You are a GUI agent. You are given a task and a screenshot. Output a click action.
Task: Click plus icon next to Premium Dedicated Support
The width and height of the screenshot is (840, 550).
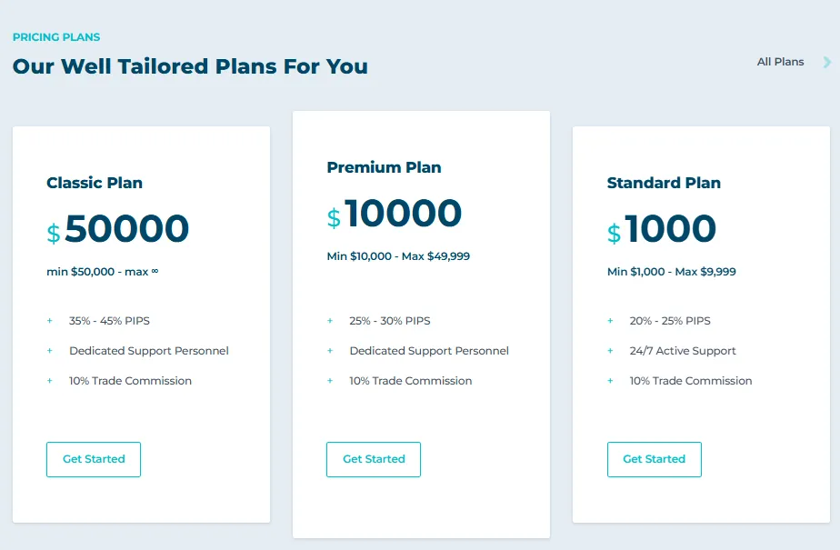pos(330,351)
